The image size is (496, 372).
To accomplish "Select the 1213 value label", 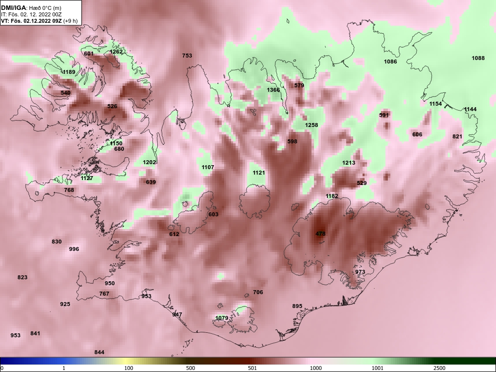I will point(349,163).
